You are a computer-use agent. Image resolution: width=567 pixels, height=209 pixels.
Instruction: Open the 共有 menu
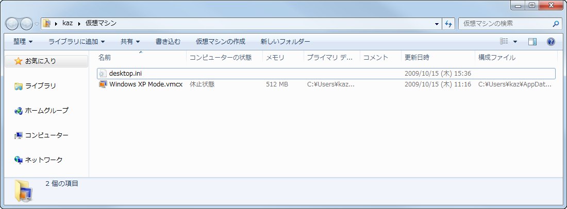pyautogui.click(x=130, y=42)
